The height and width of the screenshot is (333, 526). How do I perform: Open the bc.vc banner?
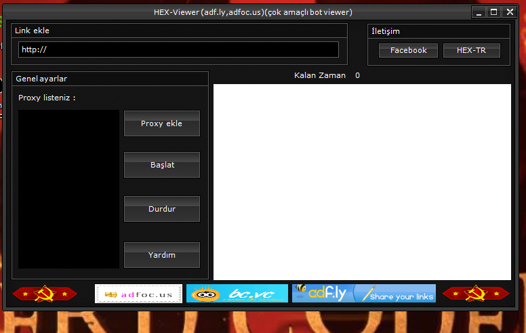[237, 294]
